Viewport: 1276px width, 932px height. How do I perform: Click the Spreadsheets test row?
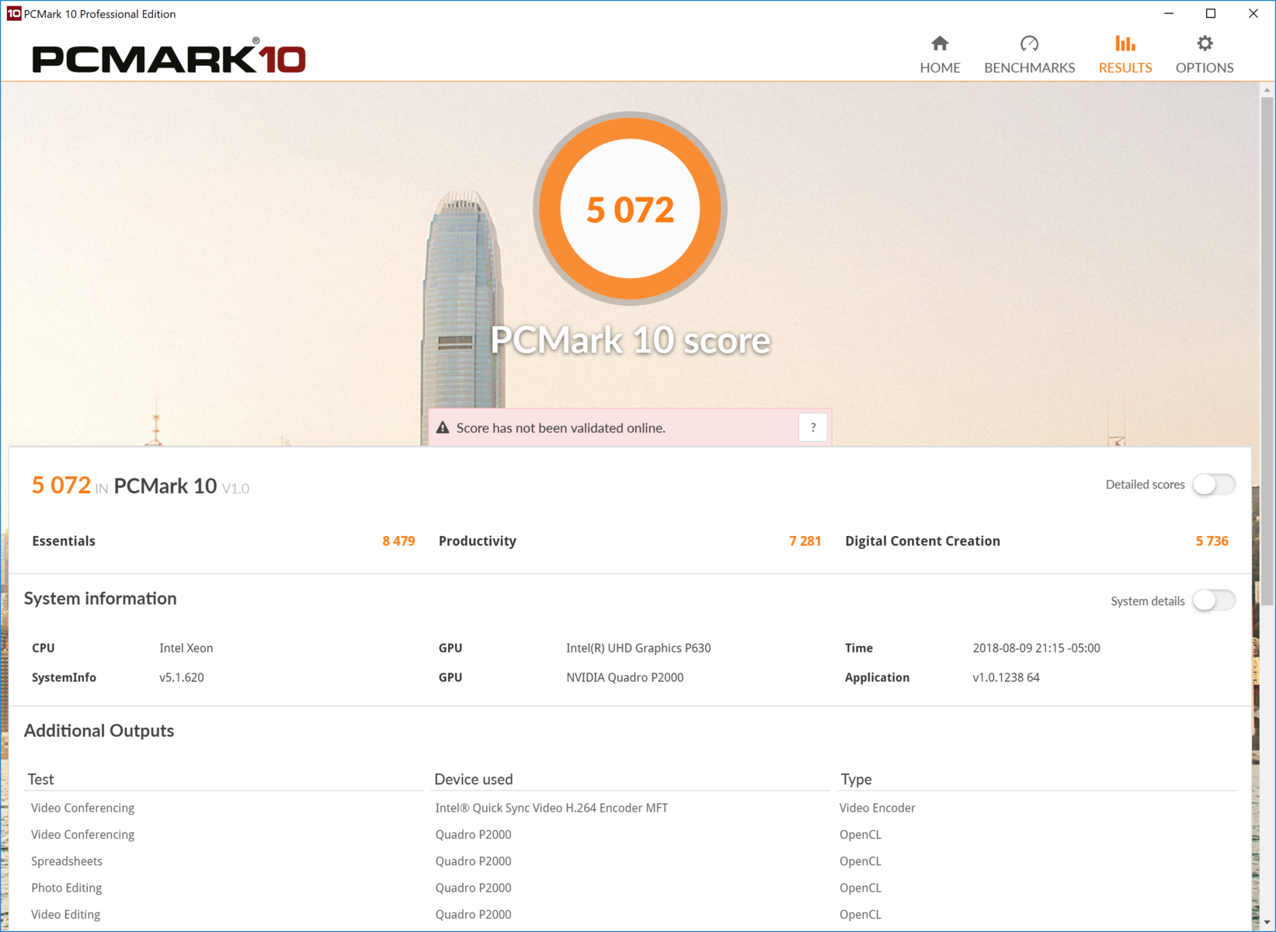pos(67,861)
